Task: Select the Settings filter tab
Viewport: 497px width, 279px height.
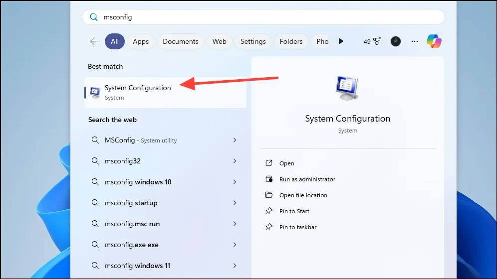Action: (x=253, y=41)
